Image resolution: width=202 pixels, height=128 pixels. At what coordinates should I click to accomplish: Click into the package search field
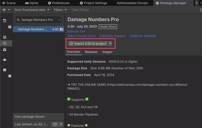coord(39,20)
